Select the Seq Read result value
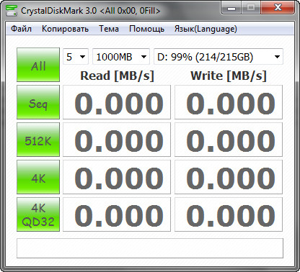300x272 pixels. click(117, 102)
